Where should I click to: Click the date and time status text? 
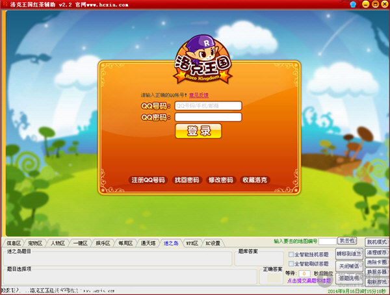click(x=357, y=291)
